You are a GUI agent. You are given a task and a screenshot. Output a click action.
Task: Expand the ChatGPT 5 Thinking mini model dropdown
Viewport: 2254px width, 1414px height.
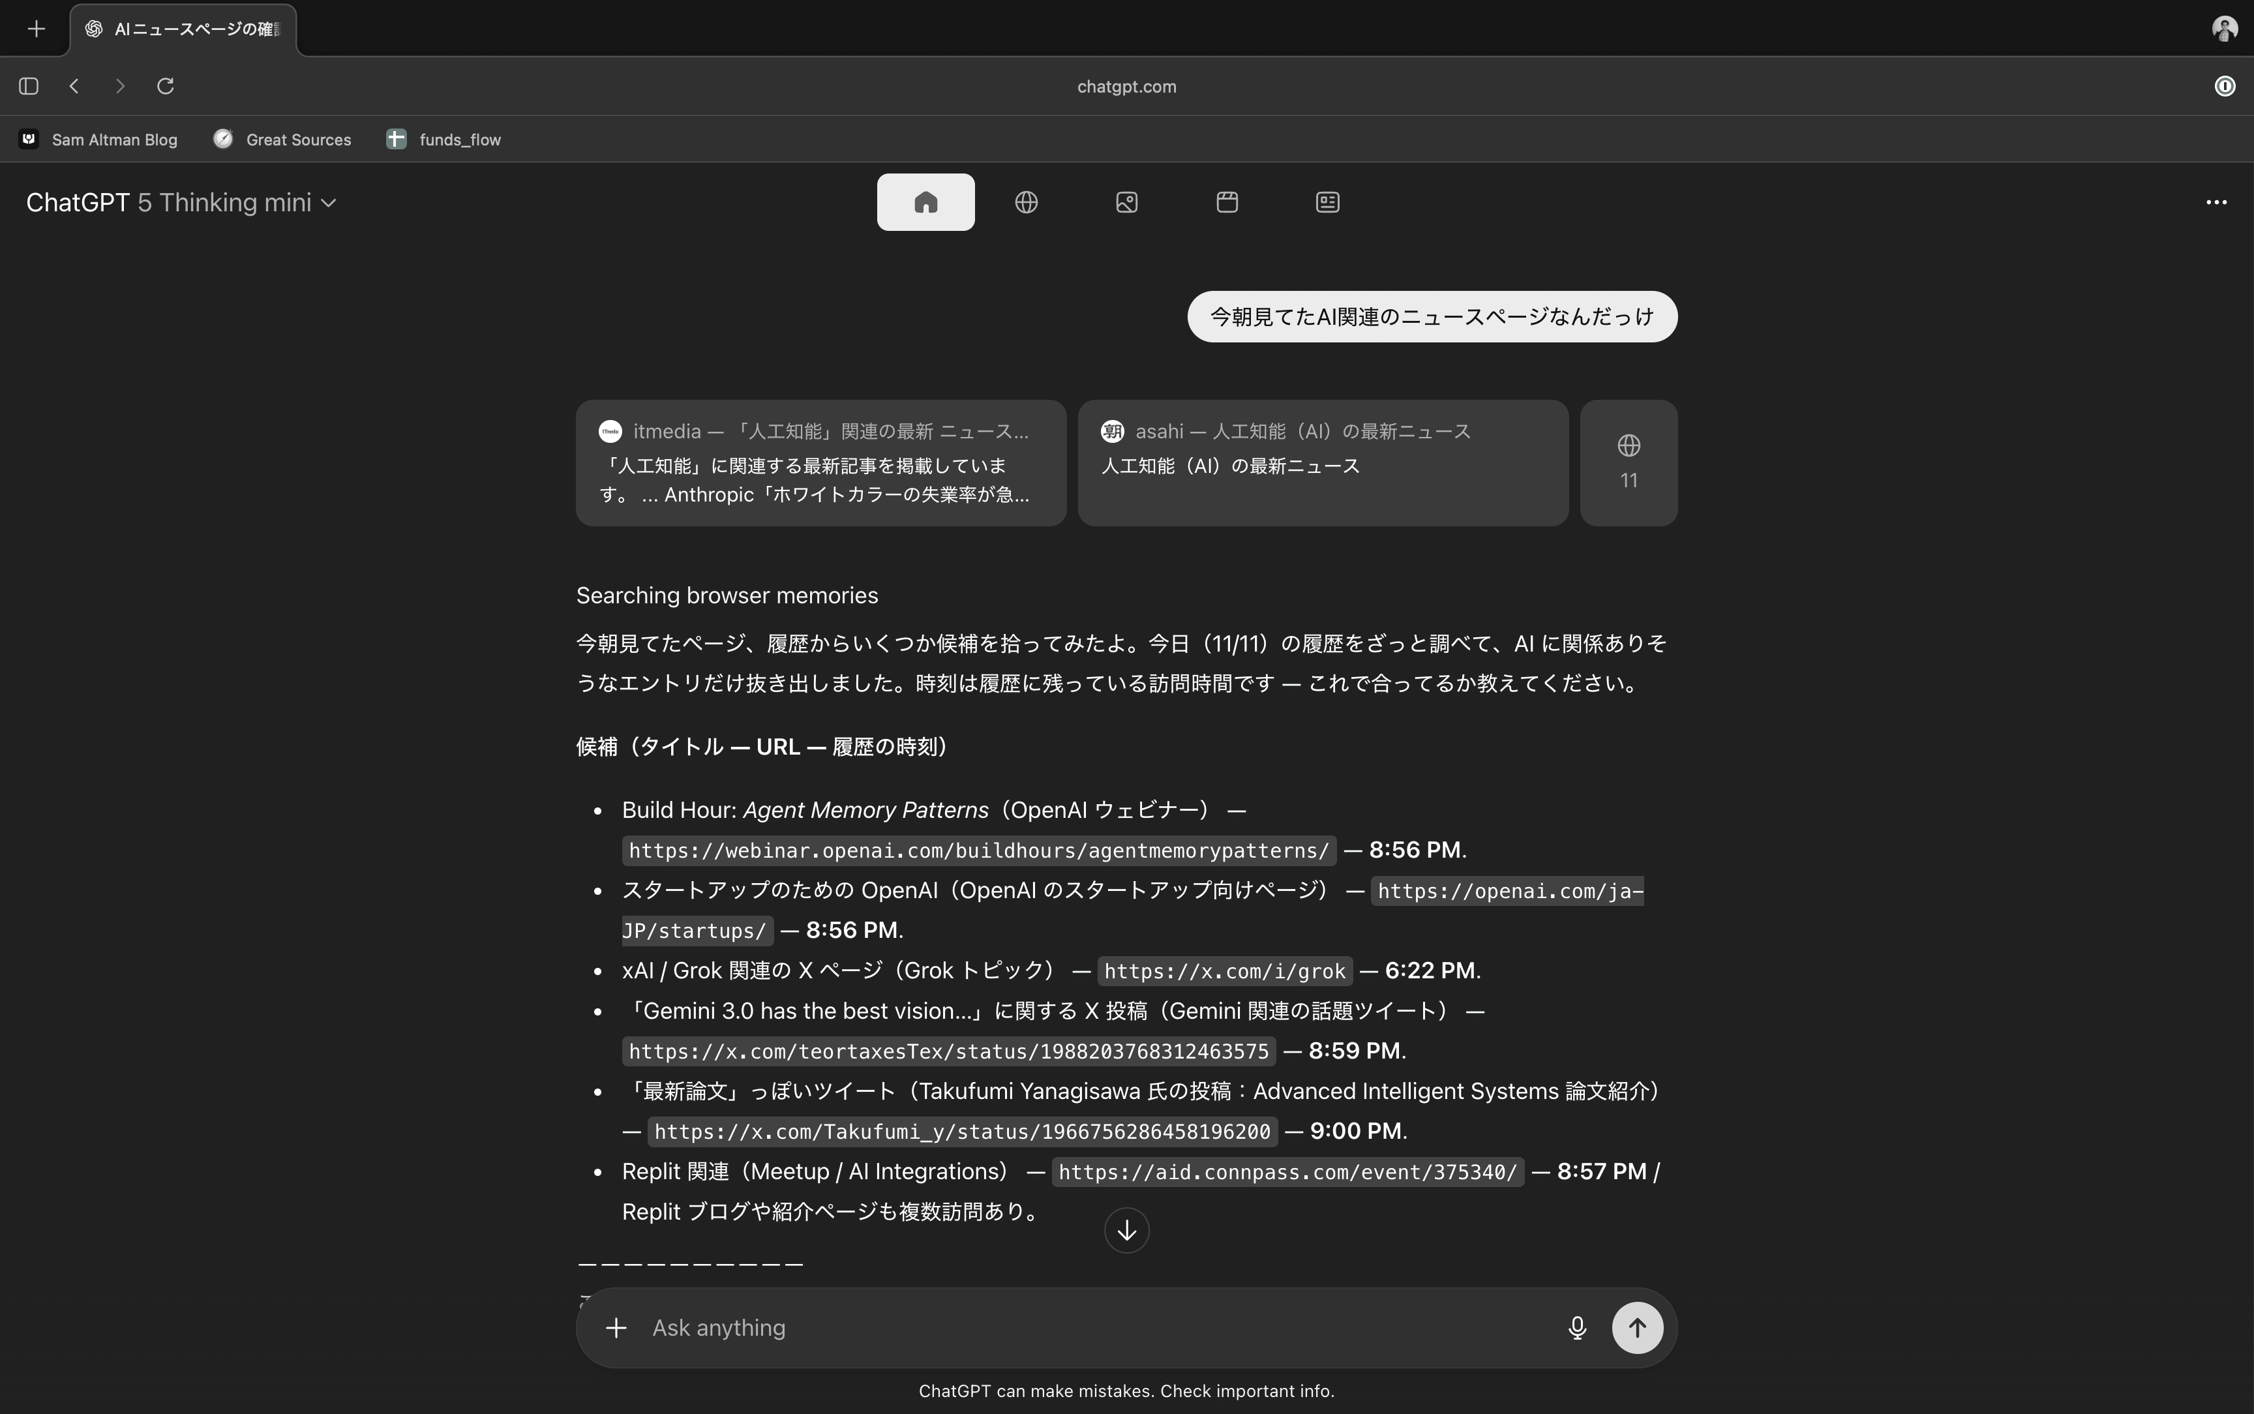click(181, 203)
